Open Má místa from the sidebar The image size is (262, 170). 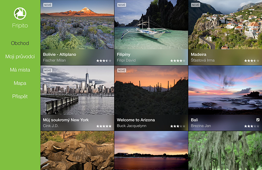pyautogui.click(x=20, y=70)
